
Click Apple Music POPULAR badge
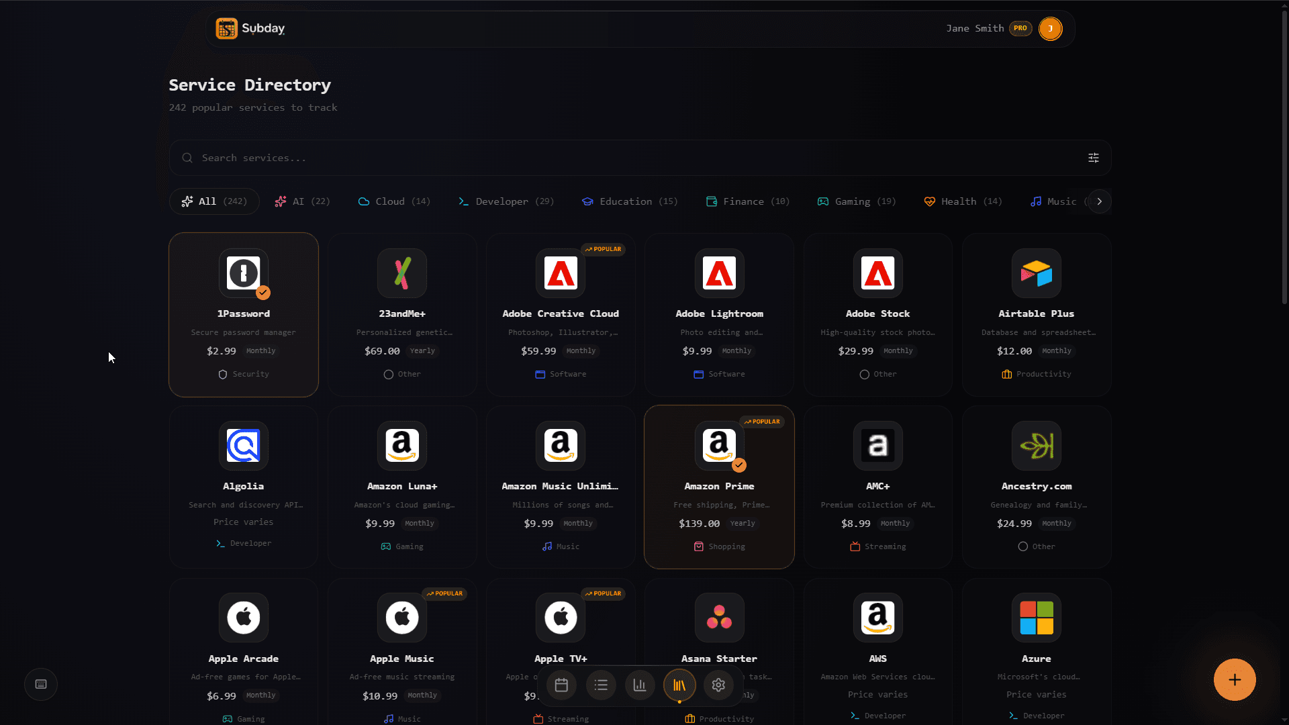(444, 593)
